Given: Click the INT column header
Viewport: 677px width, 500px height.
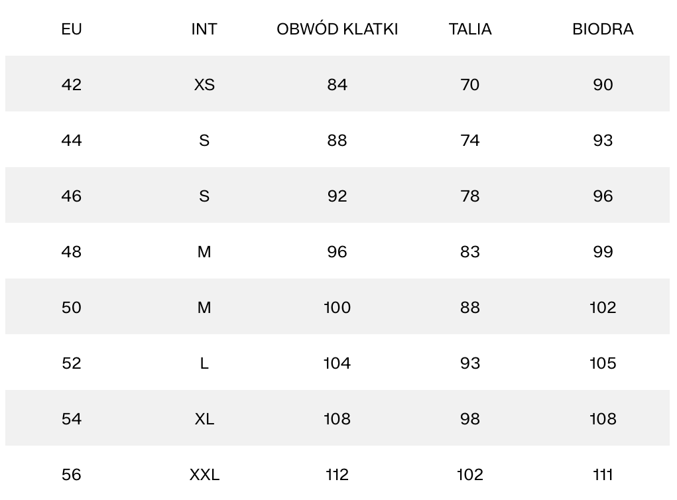Looking at the screenshot, I should click(204, 29).
